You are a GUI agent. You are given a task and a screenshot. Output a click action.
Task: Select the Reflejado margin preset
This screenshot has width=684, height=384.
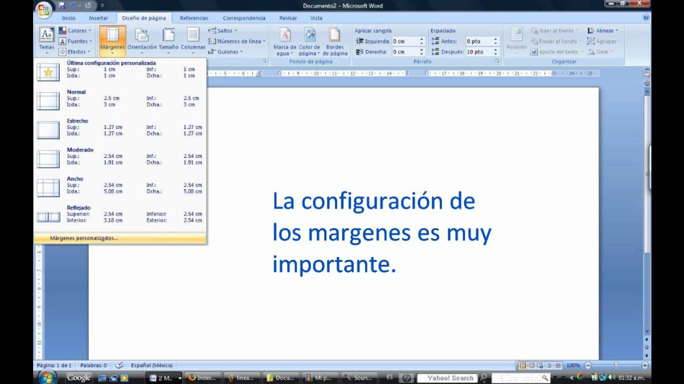click(120, 216)
